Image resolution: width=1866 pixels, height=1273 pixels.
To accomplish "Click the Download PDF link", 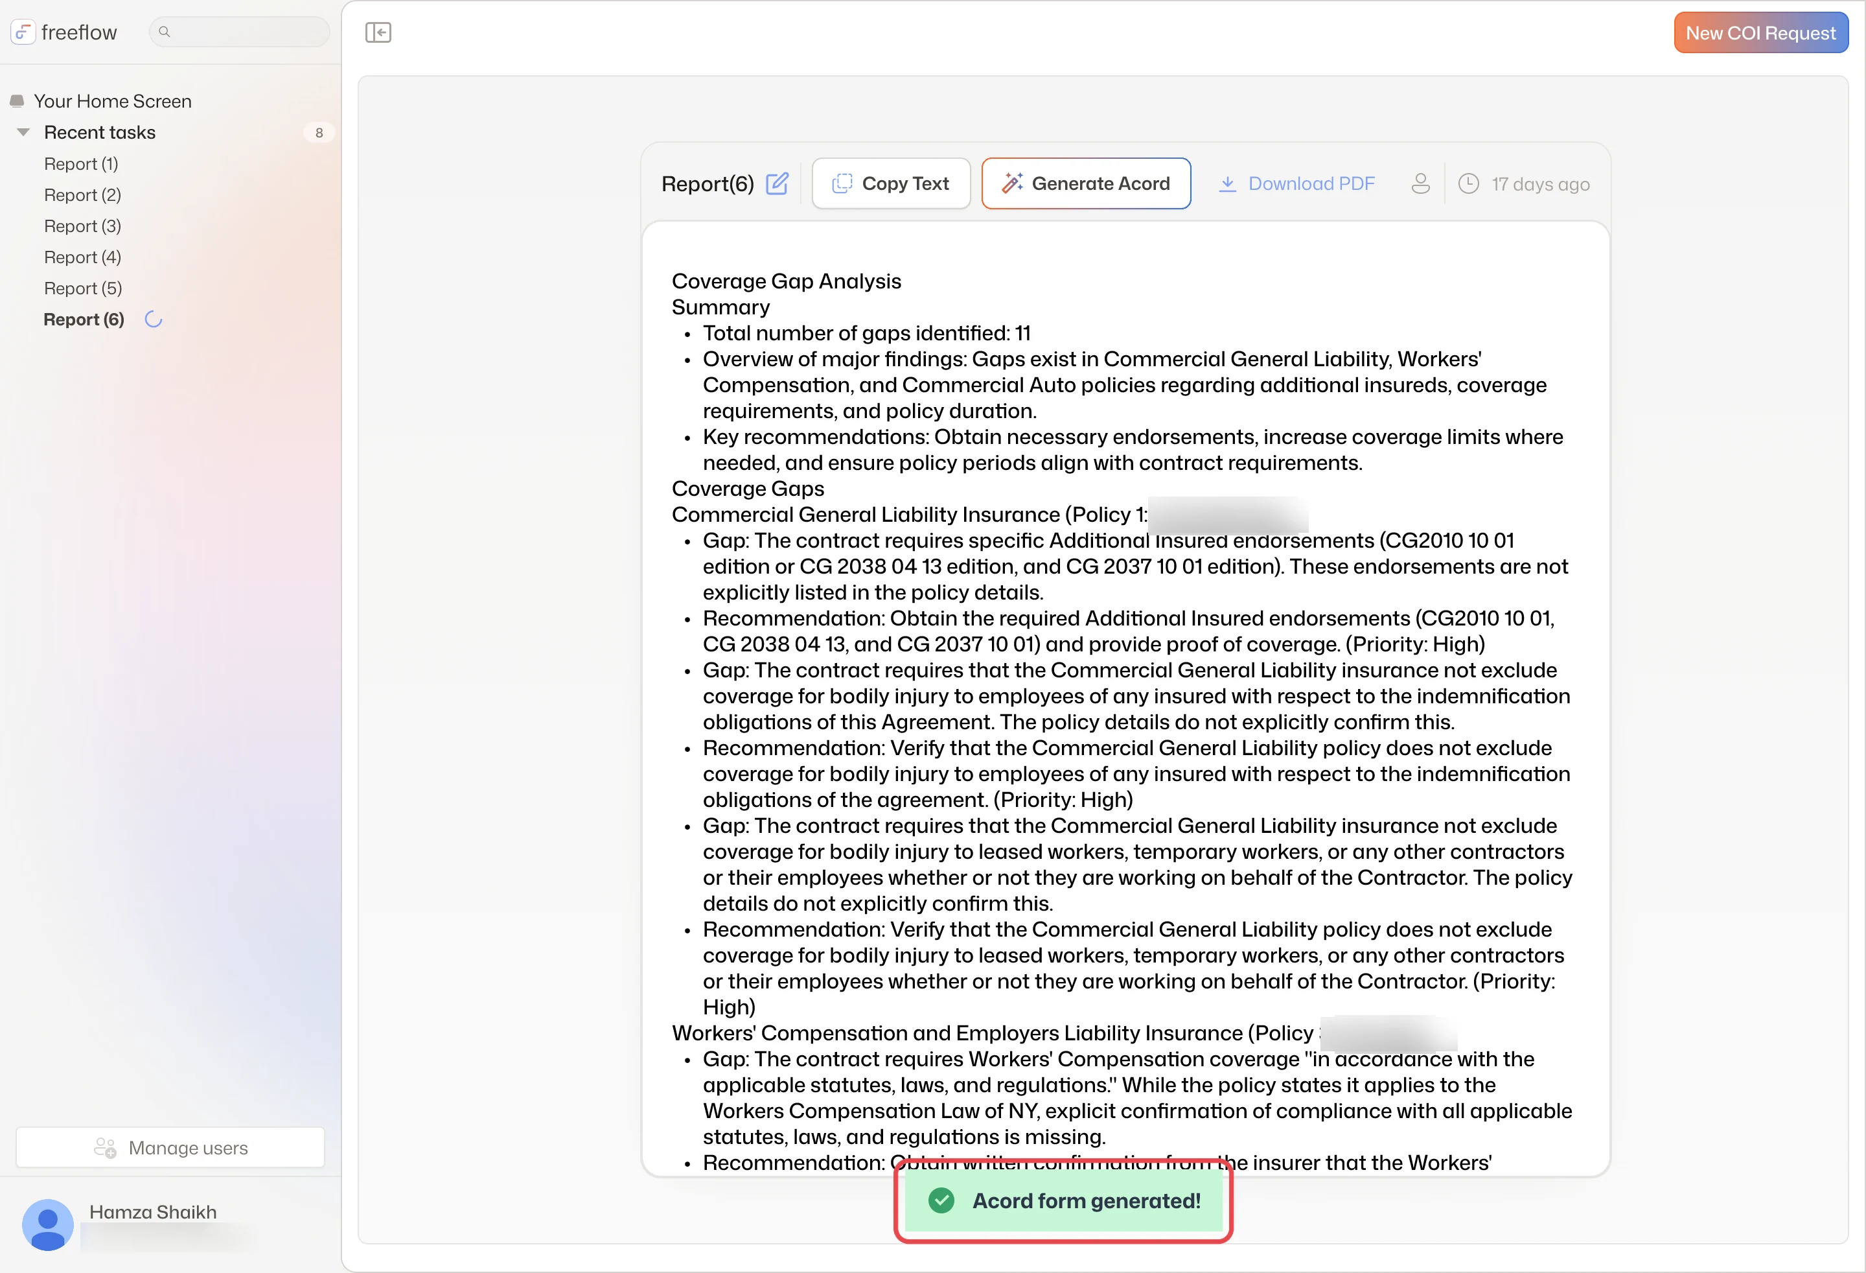I will pos(1296,184).
